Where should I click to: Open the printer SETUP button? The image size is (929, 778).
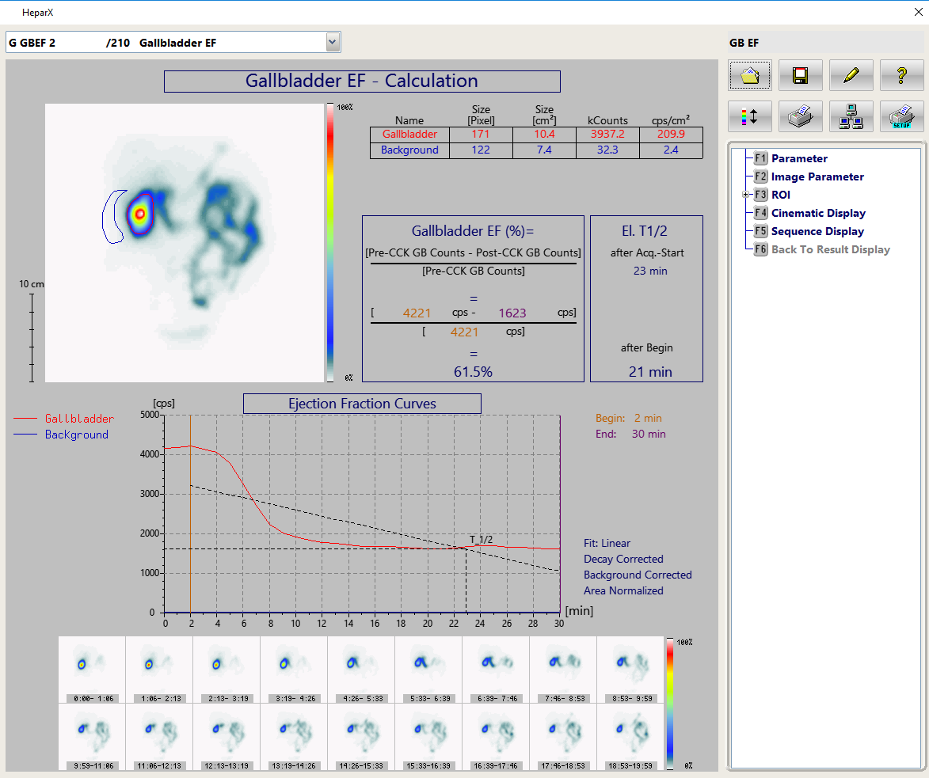pos(901,116)
